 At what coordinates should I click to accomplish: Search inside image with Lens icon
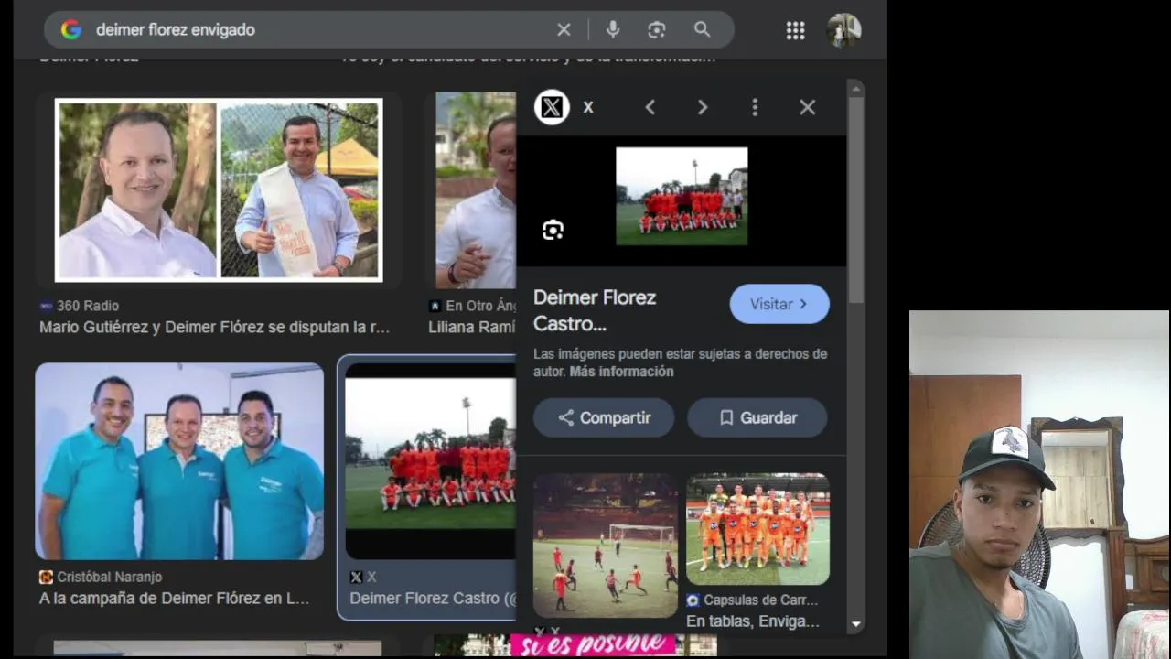point(553,230)
